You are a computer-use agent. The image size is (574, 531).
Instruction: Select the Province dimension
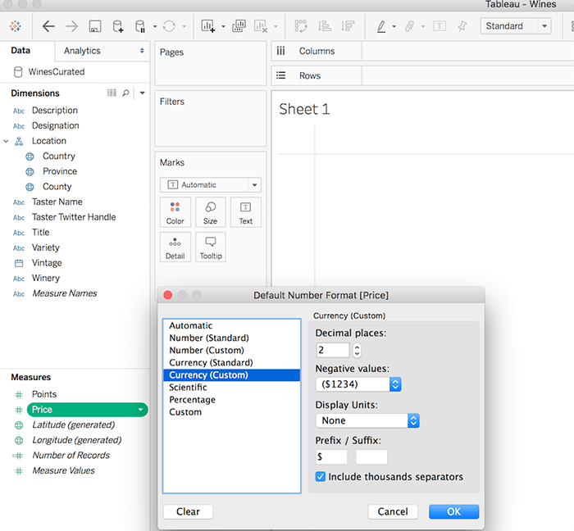[x=60, y=171]
